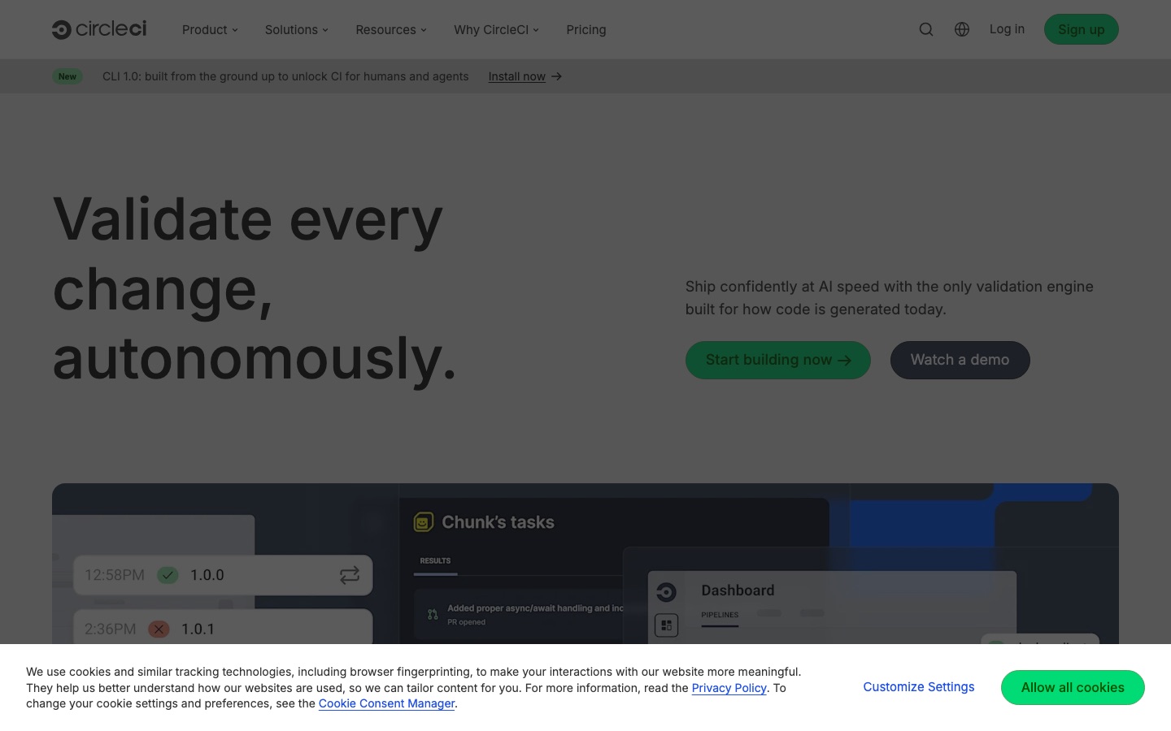Click the CircleCI icon in Dashboard sidebar
Screen dimensions: 1171x731
click(x=666, y=592)
